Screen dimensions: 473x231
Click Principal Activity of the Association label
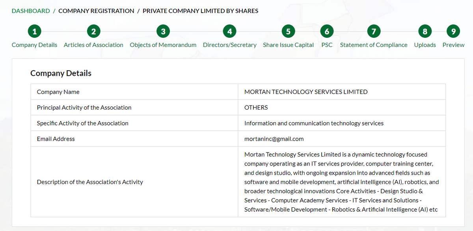coord(84,108)
